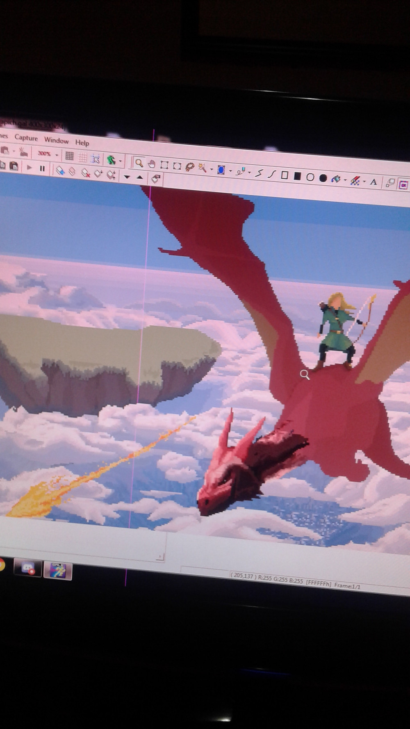Select the Magic Wand tool

[202, 168]
